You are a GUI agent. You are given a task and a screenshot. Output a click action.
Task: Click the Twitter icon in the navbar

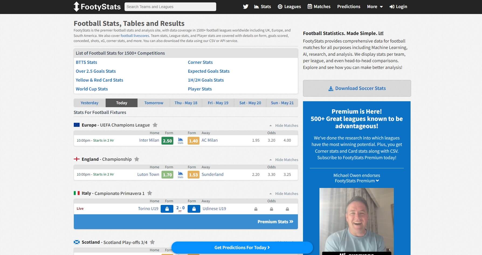(x=246, y=6)
